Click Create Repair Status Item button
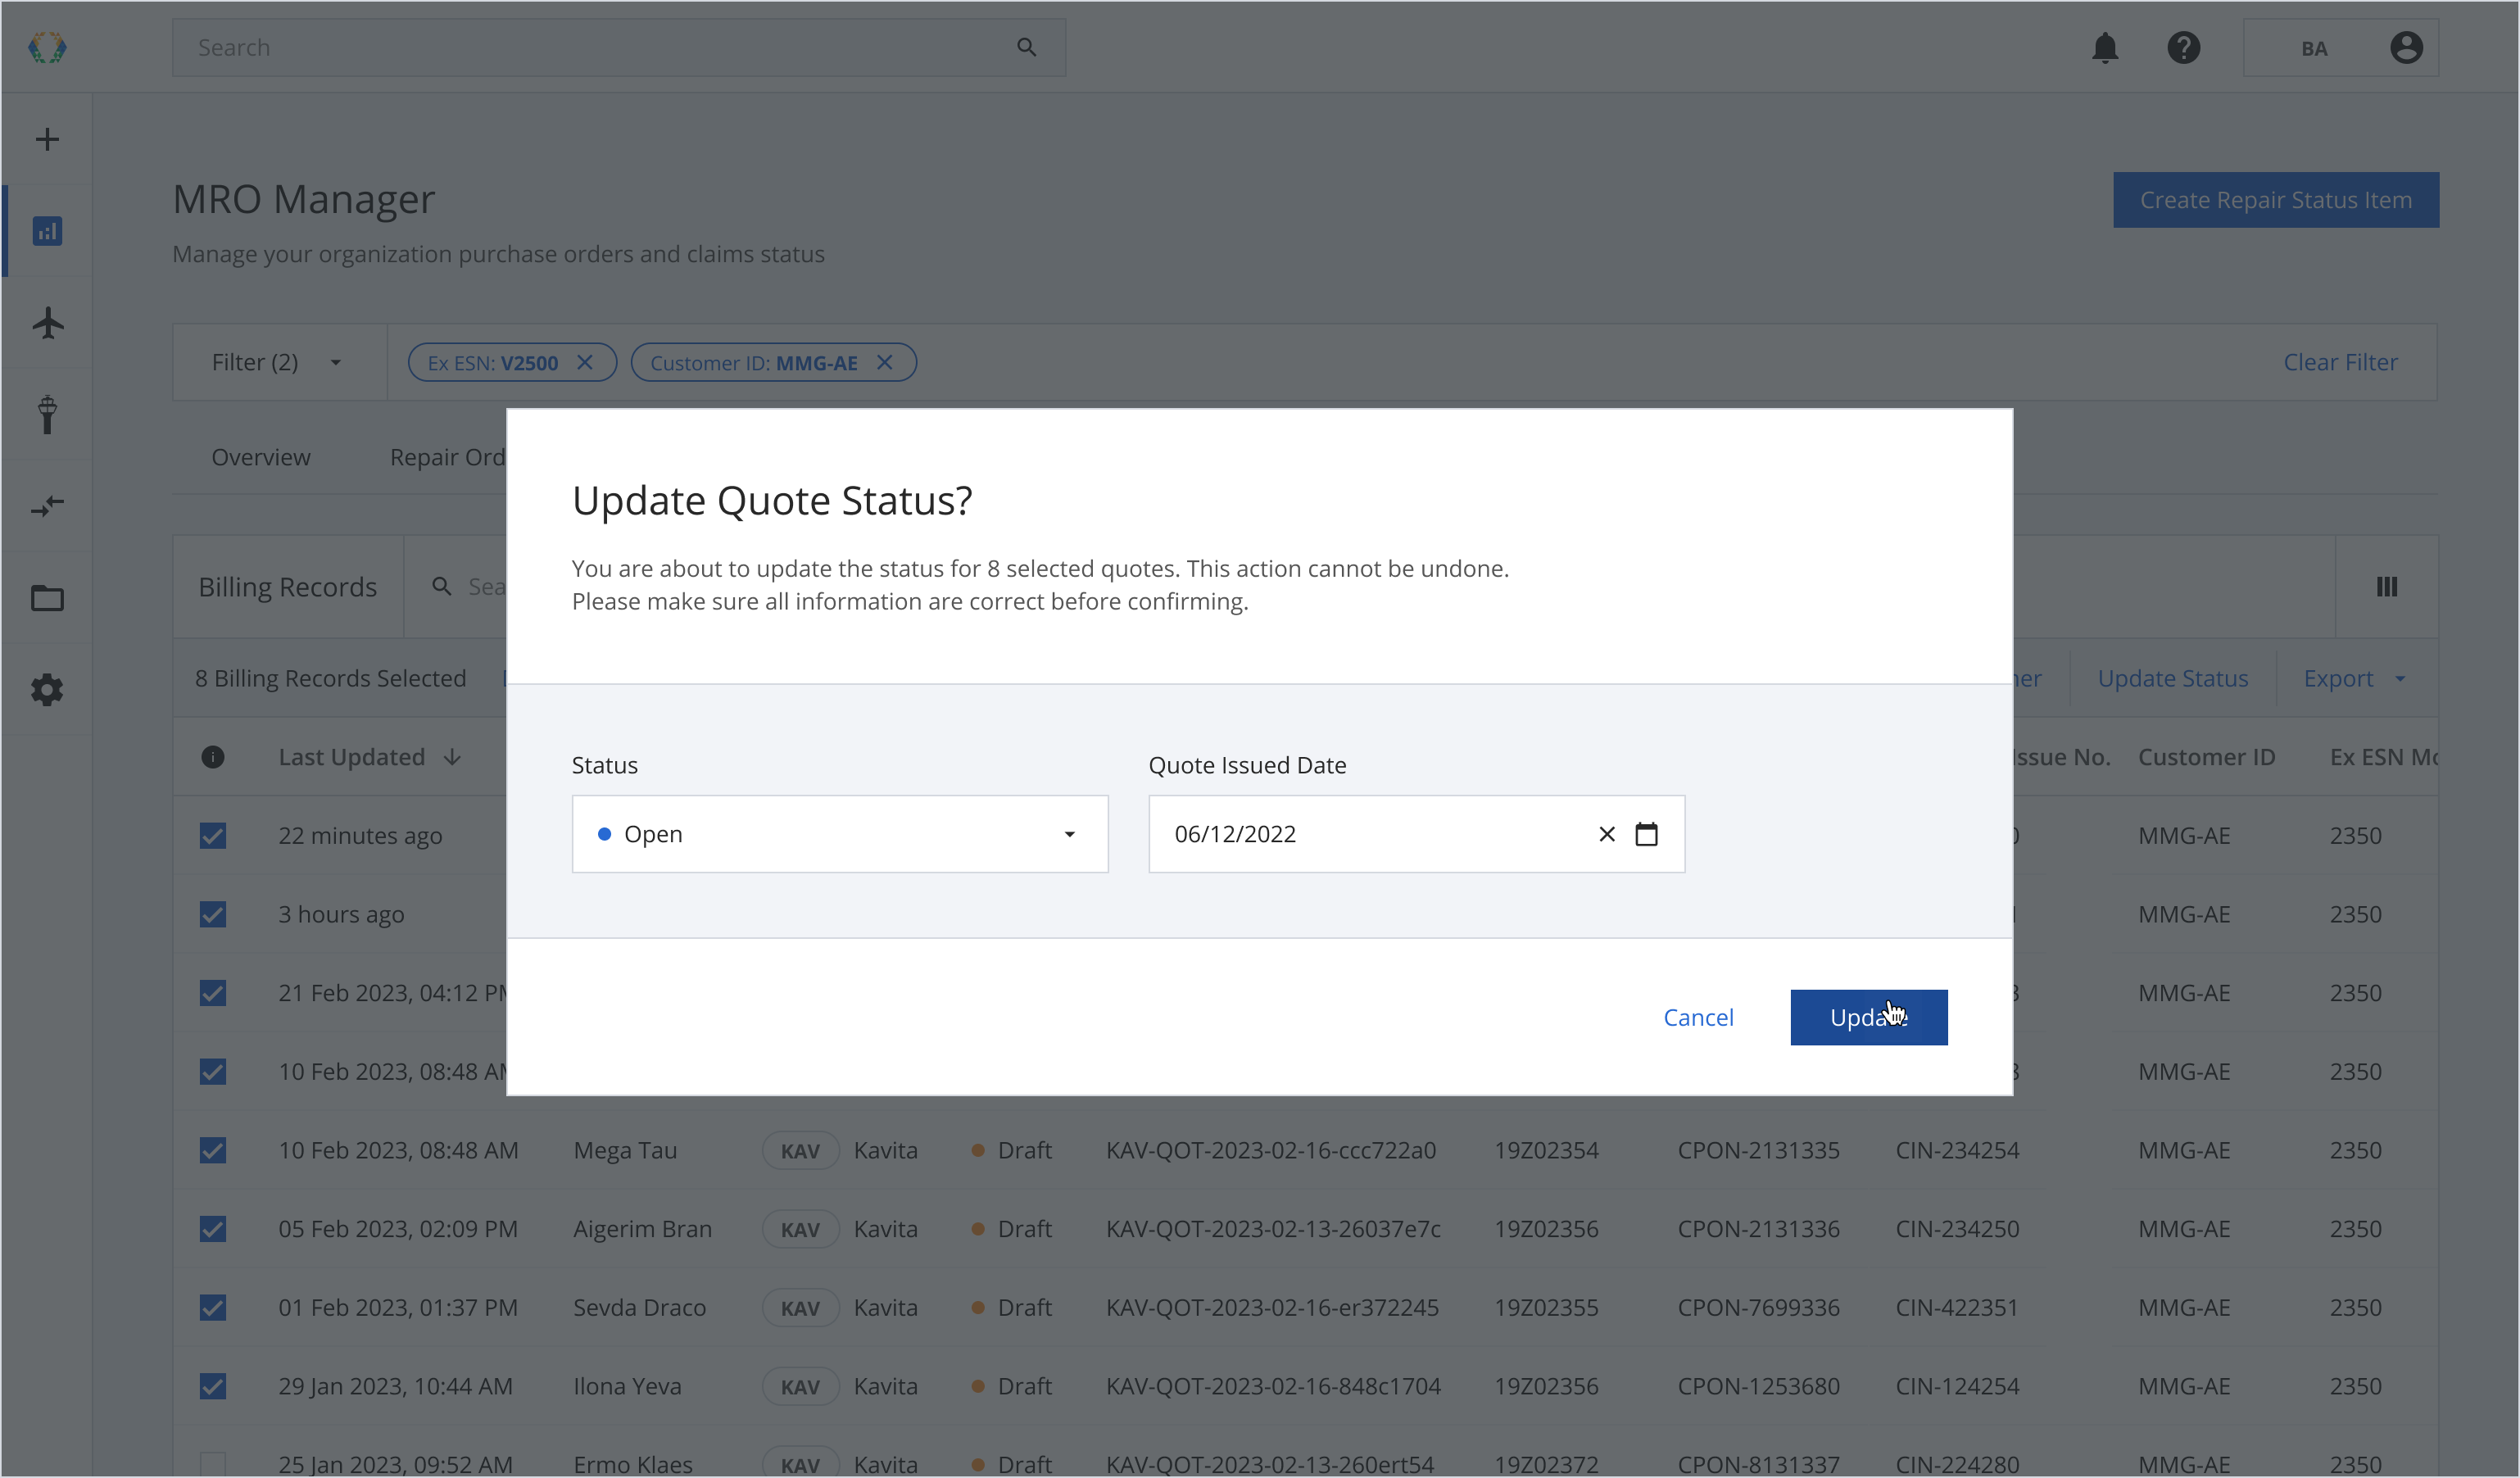Viewport: 2520px width, 1478px height. click(2275, 200)
